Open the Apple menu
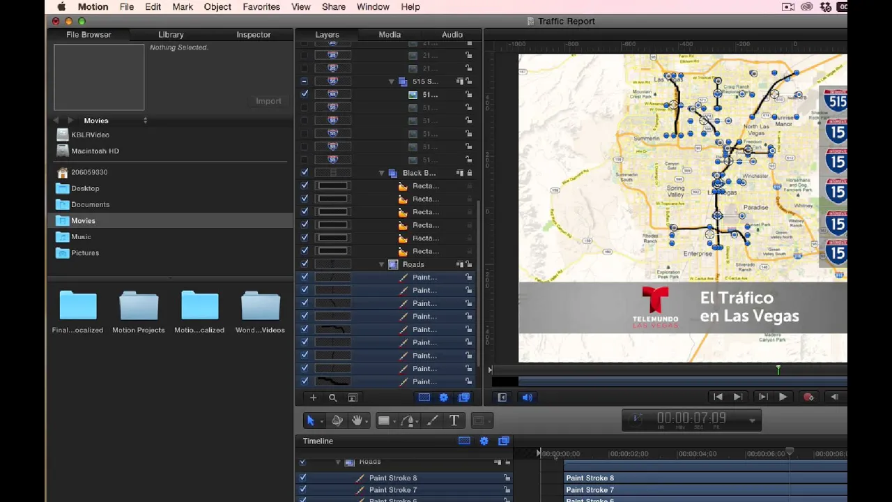892x502 pixels. pyautogui.click(x=61, y=7)
